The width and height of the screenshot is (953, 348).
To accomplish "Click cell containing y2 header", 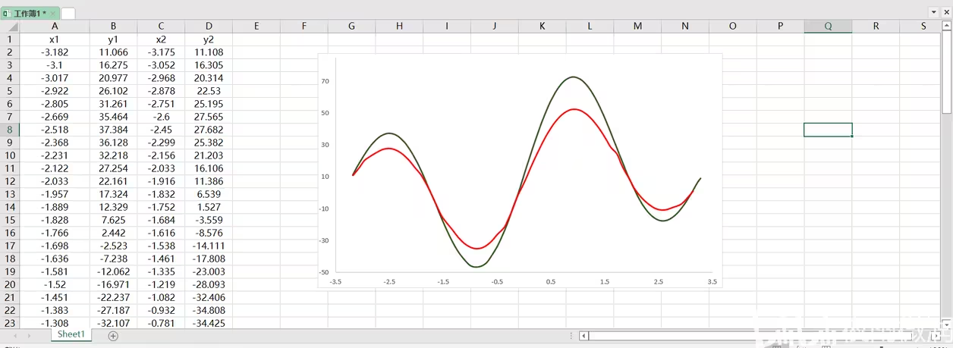I will tap(209, 39).
